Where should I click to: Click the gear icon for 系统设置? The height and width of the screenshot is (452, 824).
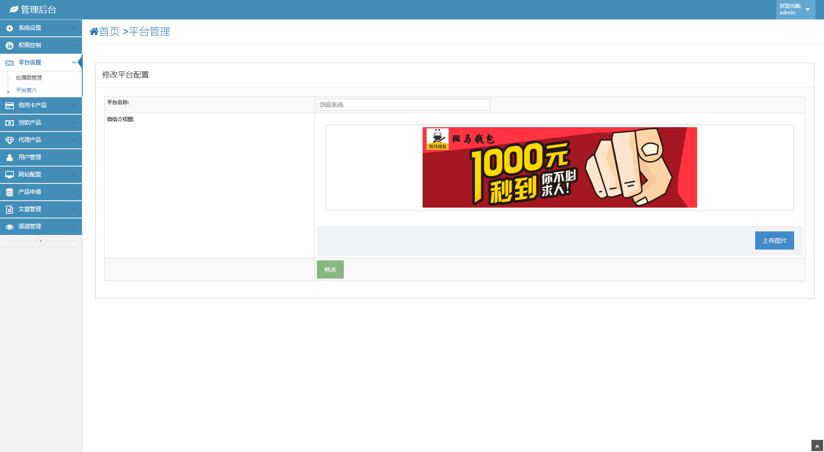(10, 28)
